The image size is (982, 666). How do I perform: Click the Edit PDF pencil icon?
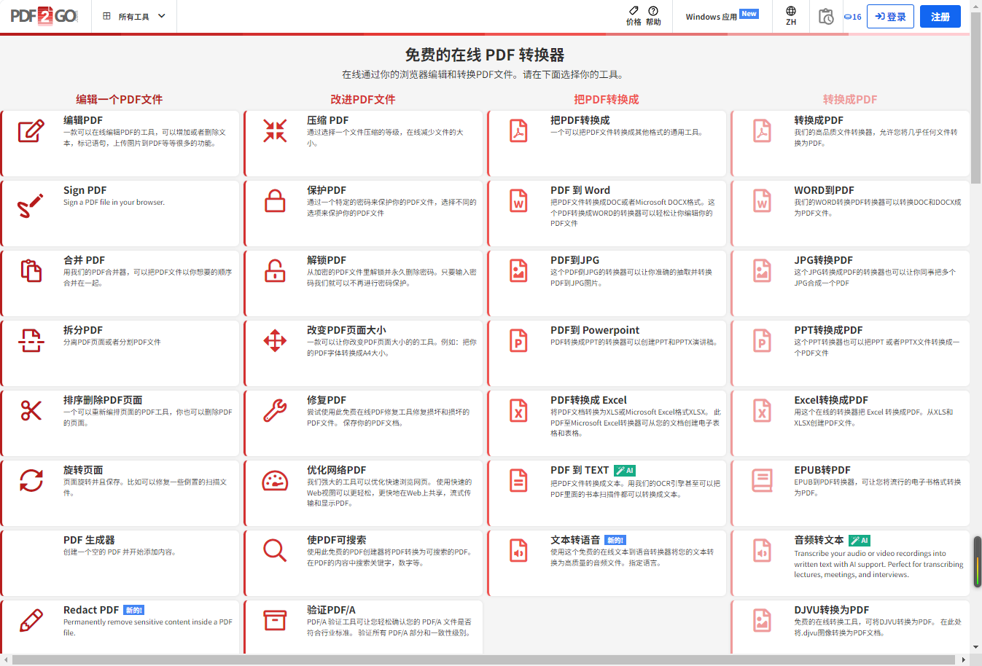[x=31, y=131]
